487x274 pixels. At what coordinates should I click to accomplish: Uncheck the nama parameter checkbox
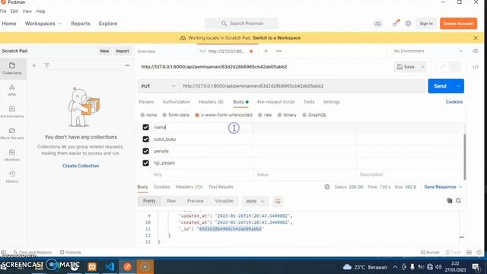click(145, 127)
